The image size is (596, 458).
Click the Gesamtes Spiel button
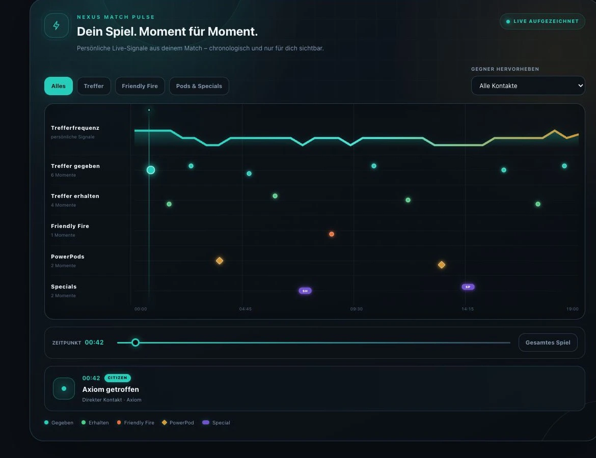(548, 342)
